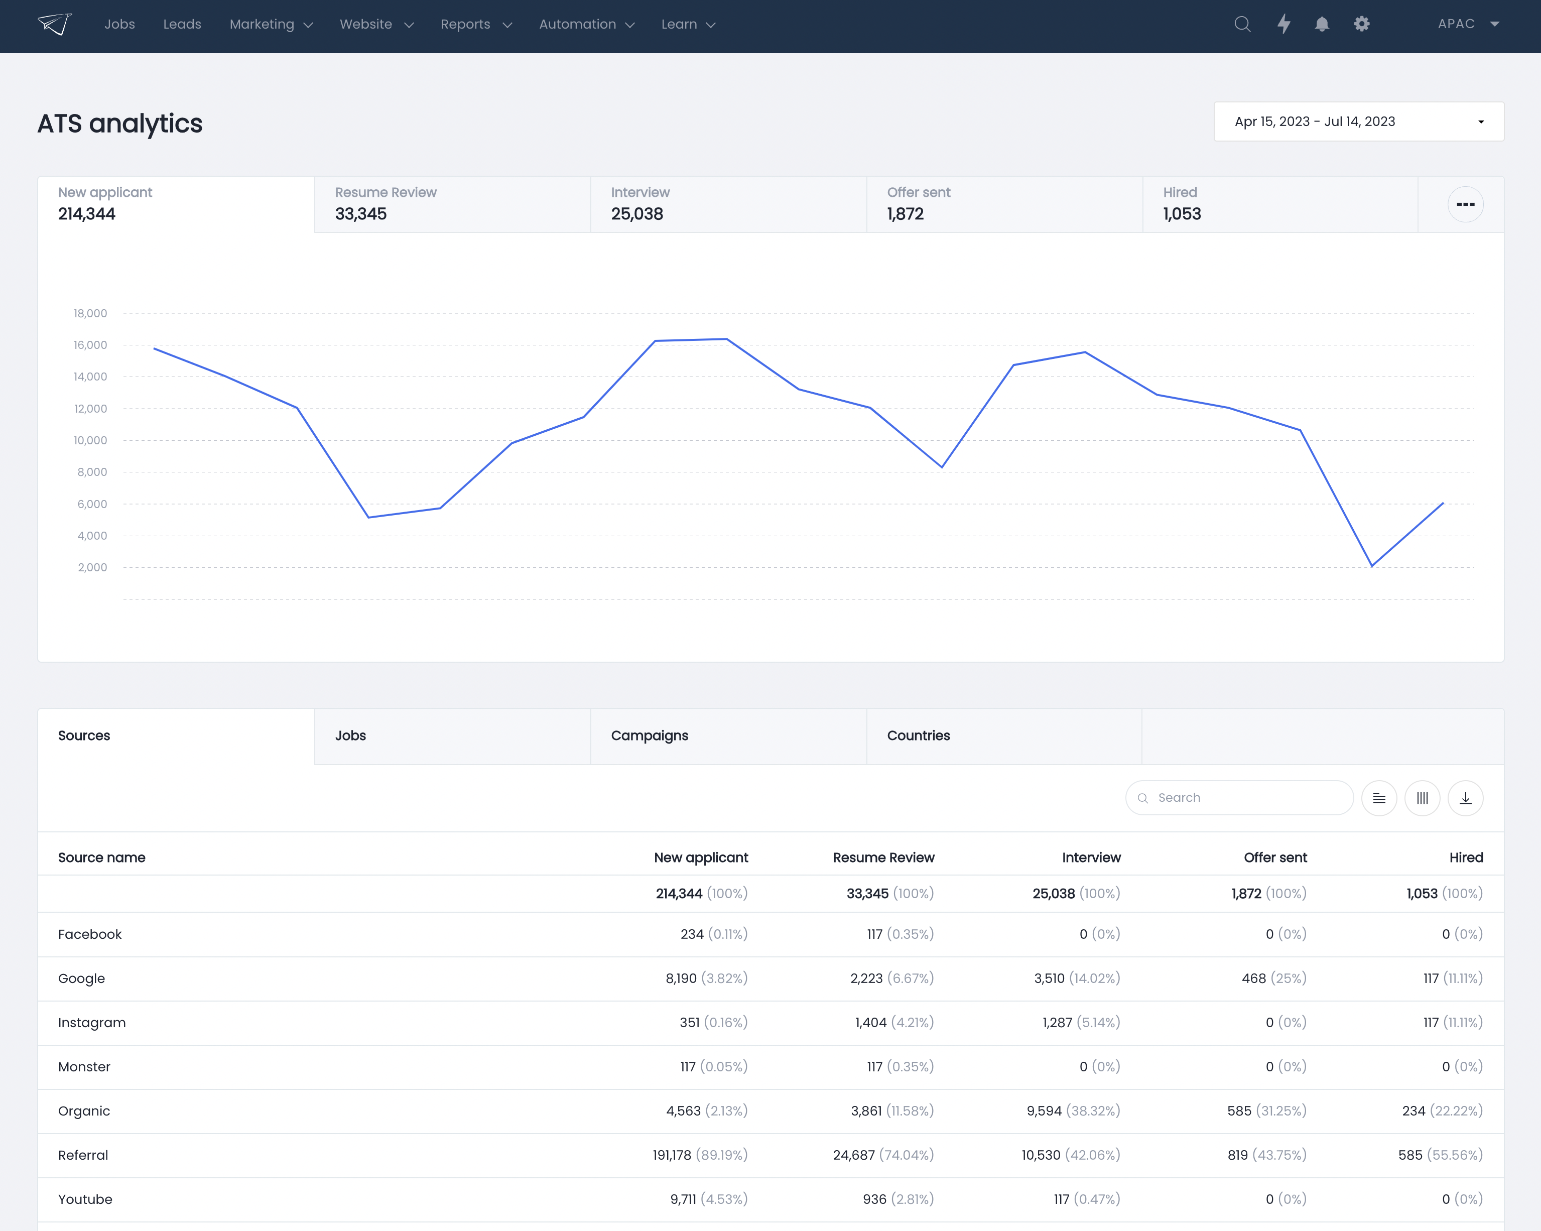Screen dimensions: 1541x1231
Task: Click the settings gear icon
Action: point(1361,25)
